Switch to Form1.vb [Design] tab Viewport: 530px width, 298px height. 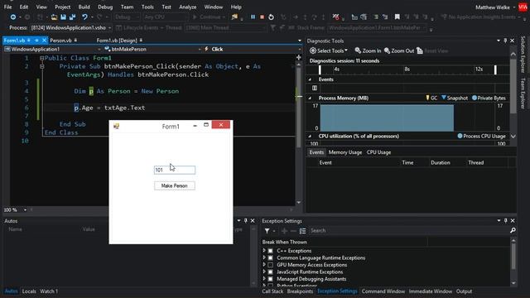117,41
